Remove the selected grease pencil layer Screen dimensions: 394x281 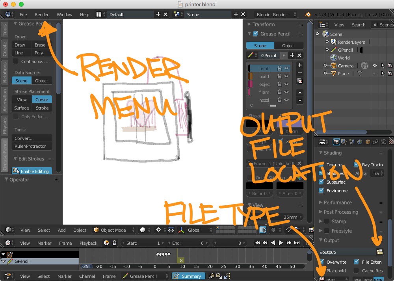pyautogui.click(x=300, y=73)
